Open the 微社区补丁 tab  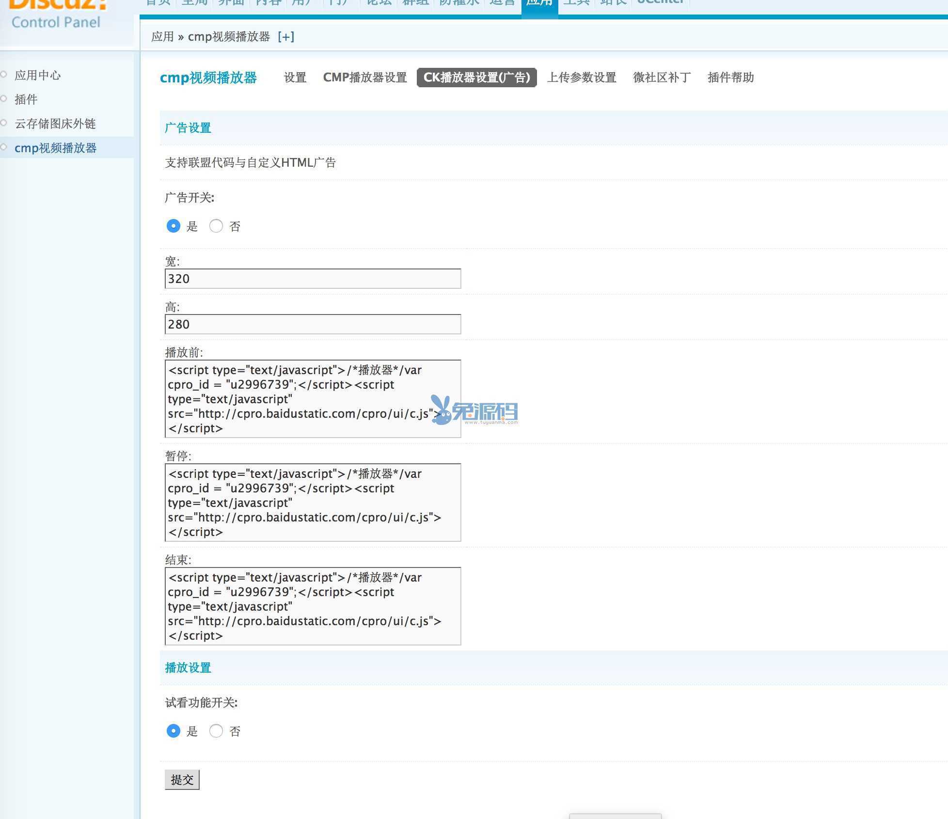click(x=662, y=78)
